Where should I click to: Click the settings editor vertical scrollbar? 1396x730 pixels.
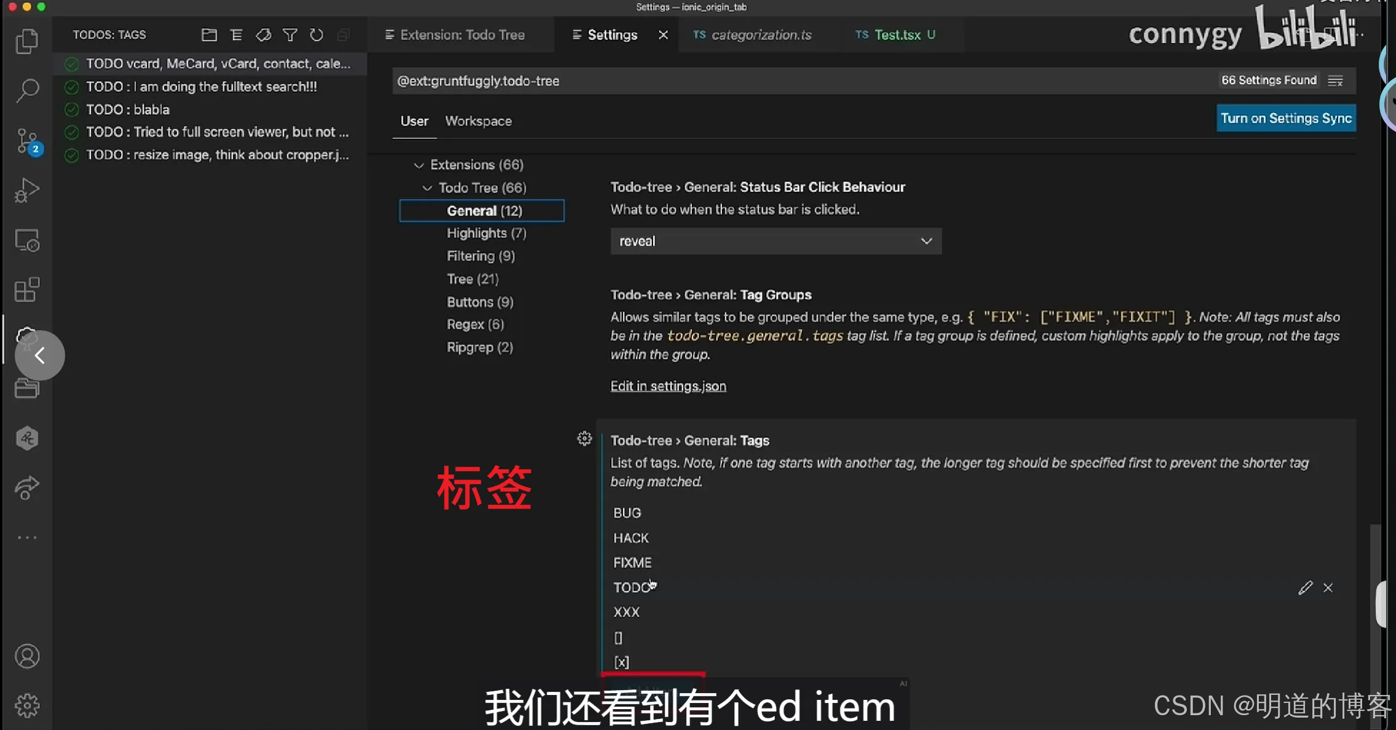click(1376, 627)
